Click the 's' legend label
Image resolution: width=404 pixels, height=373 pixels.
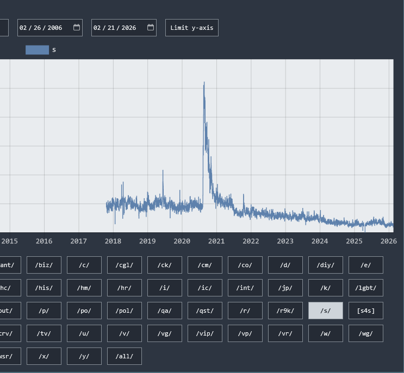(54, 50)
